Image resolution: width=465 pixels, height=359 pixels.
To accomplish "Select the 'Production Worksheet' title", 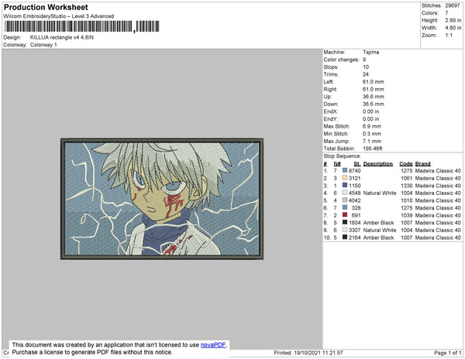I will pyautogui.click(x=46, y=8).
